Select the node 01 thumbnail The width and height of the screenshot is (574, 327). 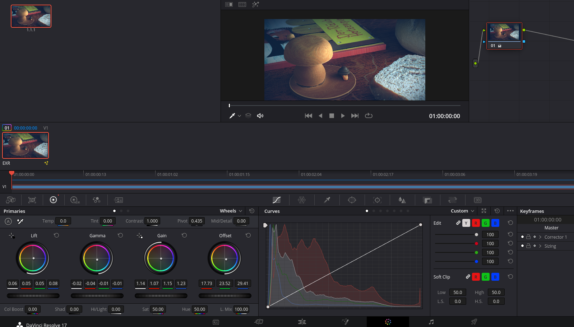pos(504,33)
